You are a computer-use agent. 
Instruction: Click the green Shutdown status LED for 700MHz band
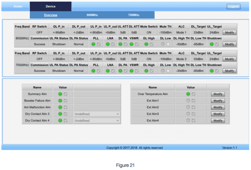tap(211, 71)
